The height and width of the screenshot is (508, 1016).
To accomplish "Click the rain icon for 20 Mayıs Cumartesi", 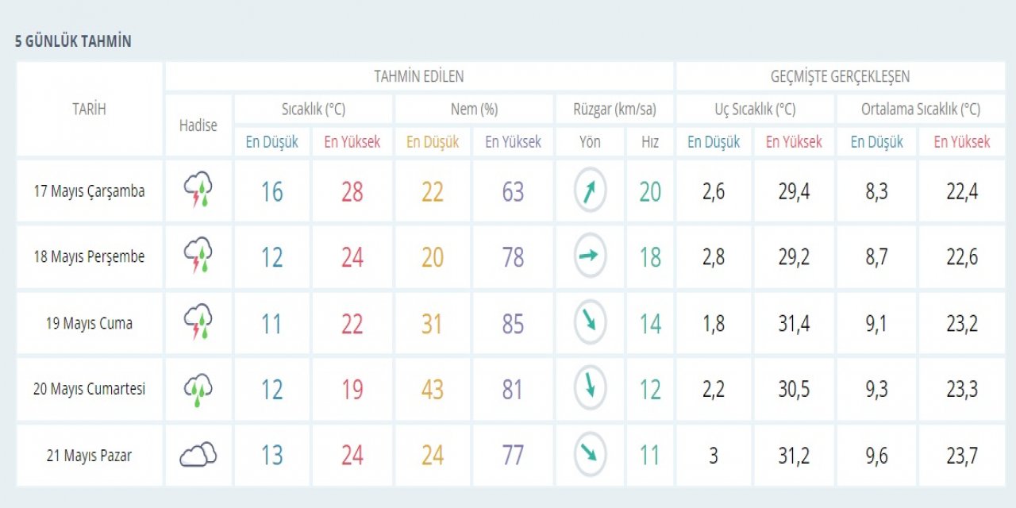I will pyautogui.click(x=198, y=390).
